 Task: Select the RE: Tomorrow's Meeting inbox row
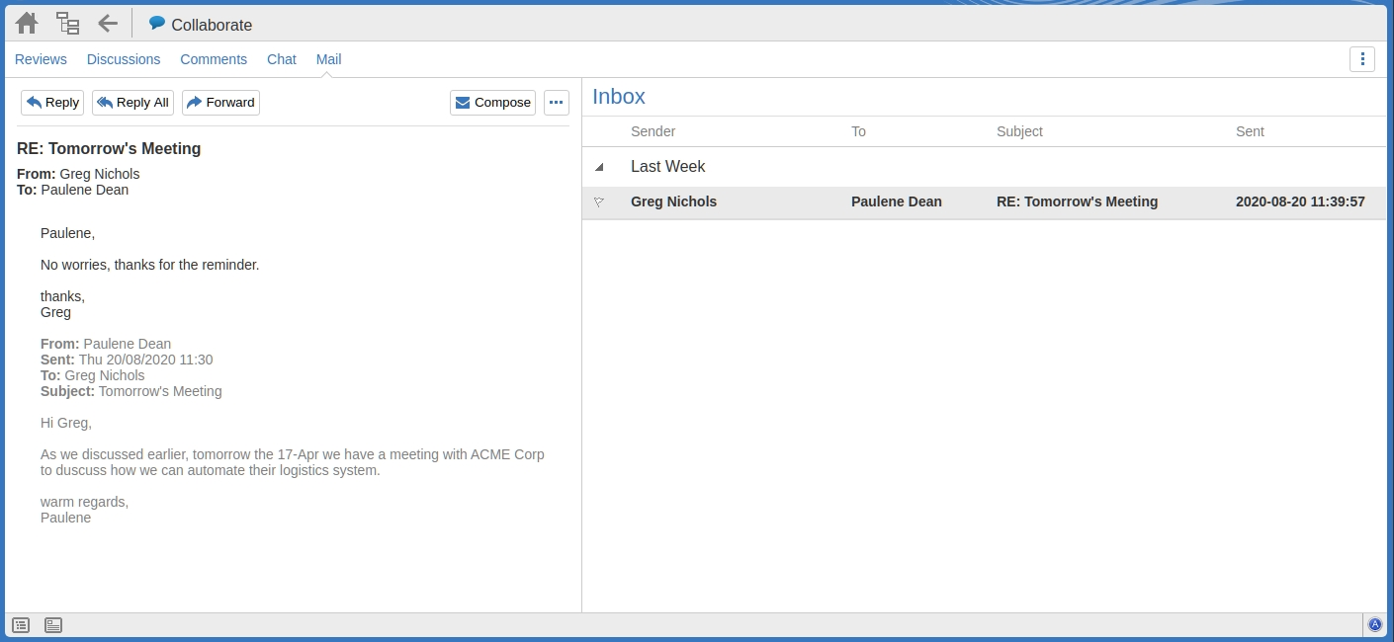pyautogui.click(x=1076, y=202)
